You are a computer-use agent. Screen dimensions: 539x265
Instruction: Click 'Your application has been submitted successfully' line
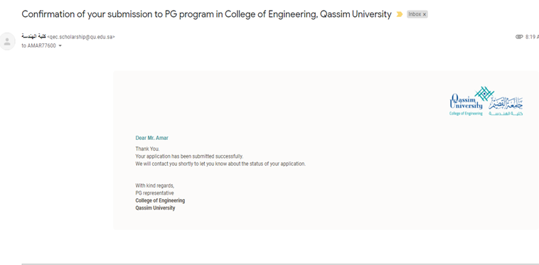[x=189, y=156]
